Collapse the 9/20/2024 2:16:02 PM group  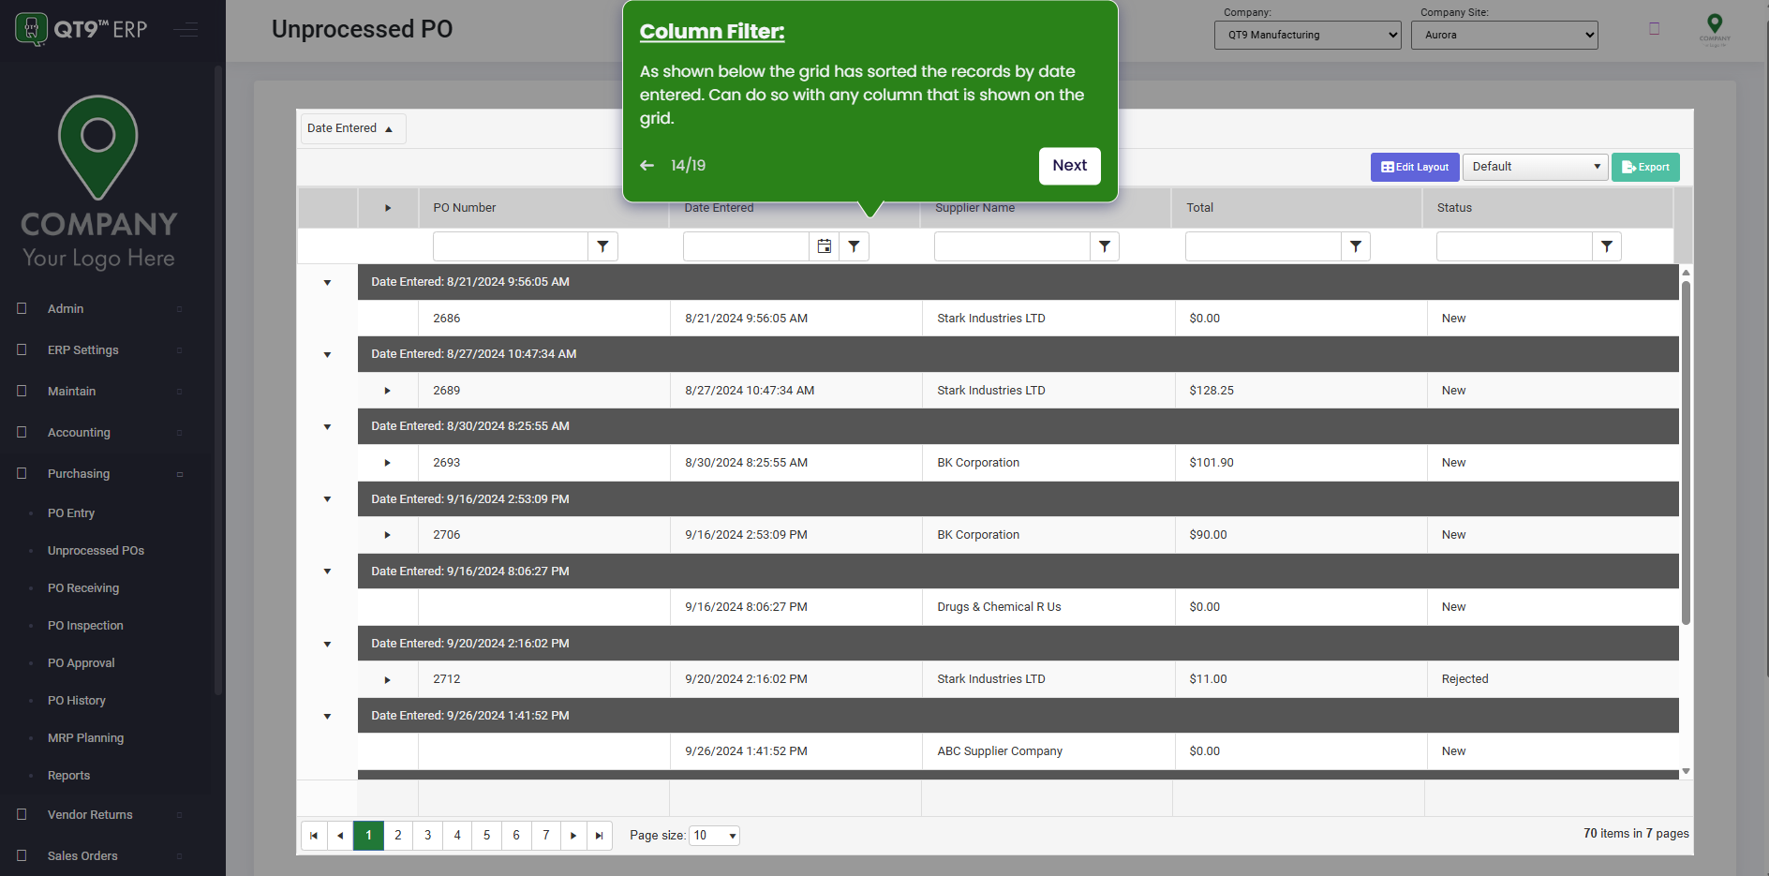[327, 644]
